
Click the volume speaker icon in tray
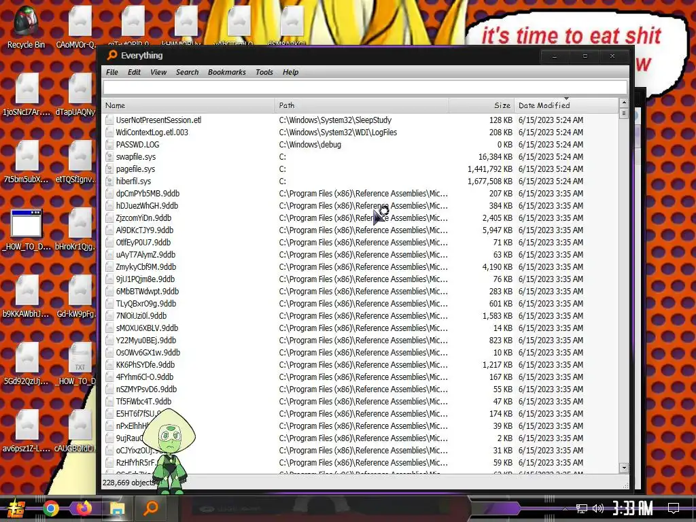pyautogui.click(x=598, y=508)
